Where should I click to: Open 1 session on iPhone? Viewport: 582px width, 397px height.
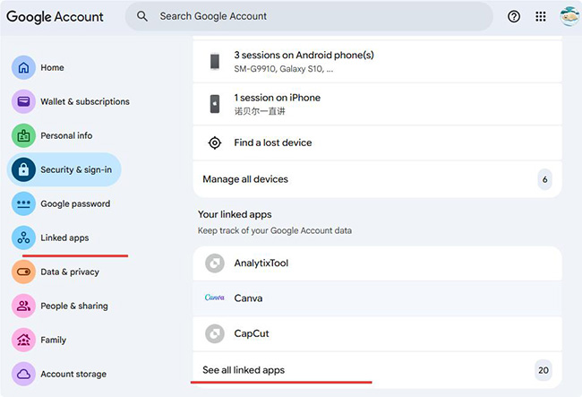[x=377, y=104]
